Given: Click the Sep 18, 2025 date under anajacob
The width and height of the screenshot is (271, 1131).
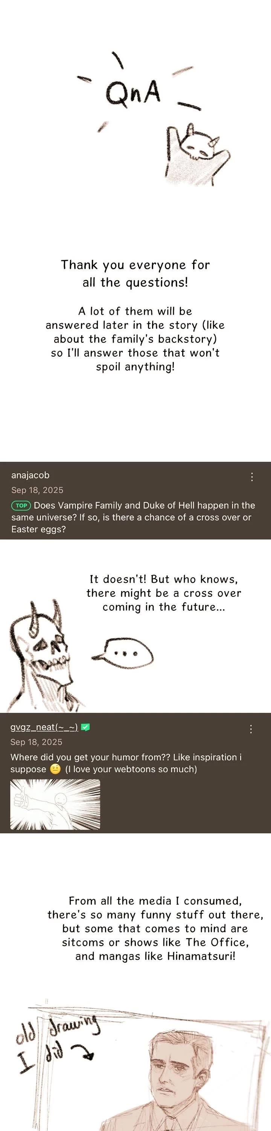Looking at the screenshot, I should [x=37, y=490].
